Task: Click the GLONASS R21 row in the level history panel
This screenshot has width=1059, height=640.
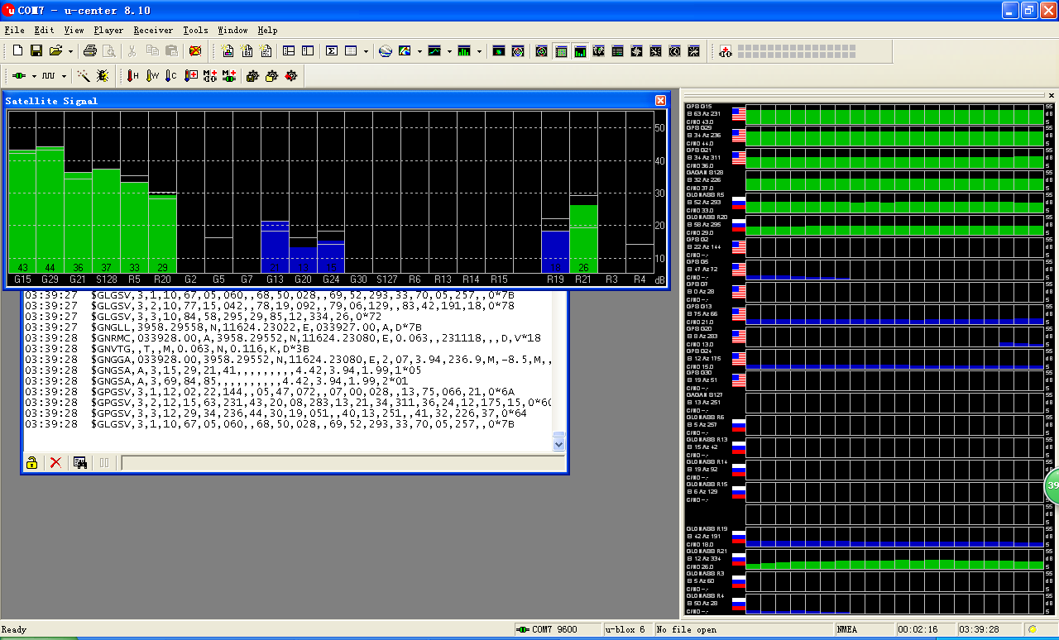Action: click(x=870, y=558)
